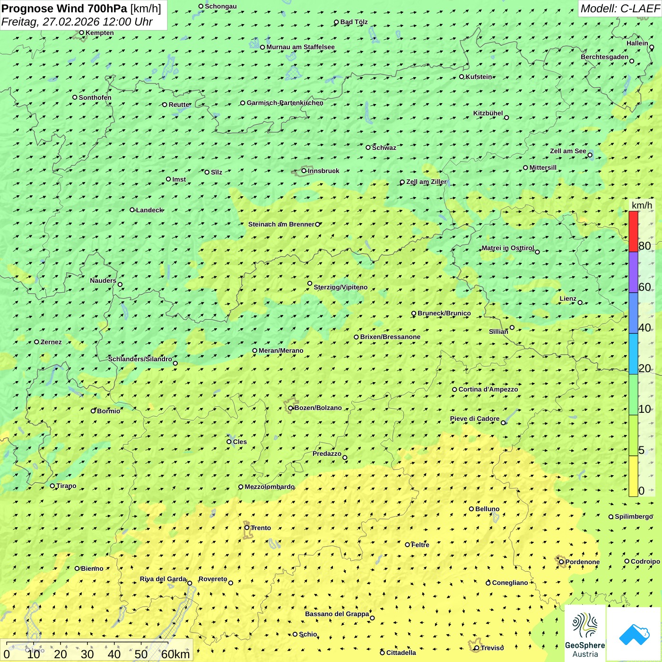The width and height of the screenshot is (662, 662).
Task: Click the 'Sonthofen' label
Action: tap(95, 97)
